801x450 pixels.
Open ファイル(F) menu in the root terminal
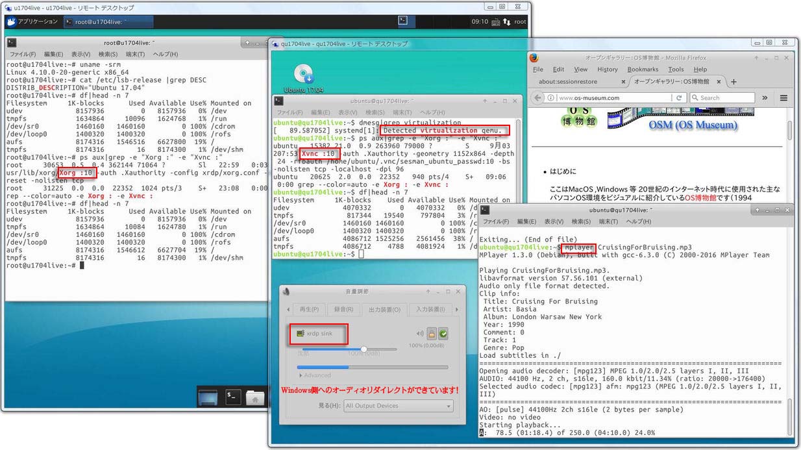23,54
